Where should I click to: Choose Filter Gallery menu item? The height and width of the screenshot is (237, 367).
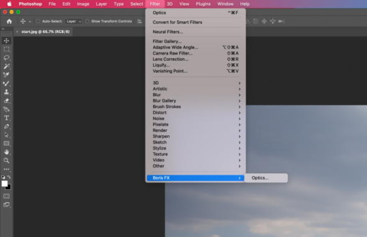(195, 42)
